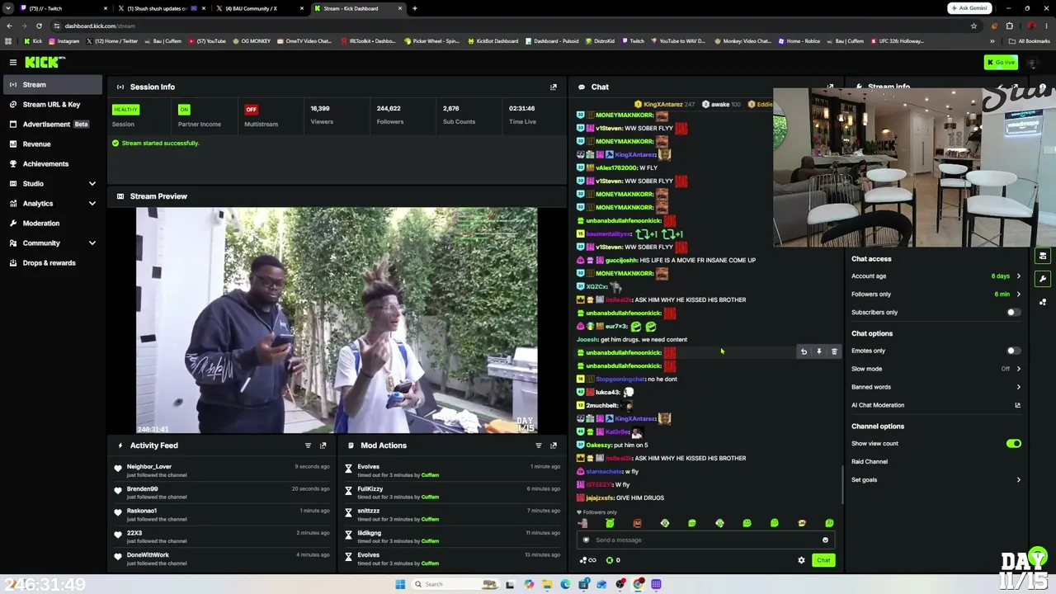The image size is (1056, 594).
Task: Bookmark this page with star icon
Action: pos(973,26)
